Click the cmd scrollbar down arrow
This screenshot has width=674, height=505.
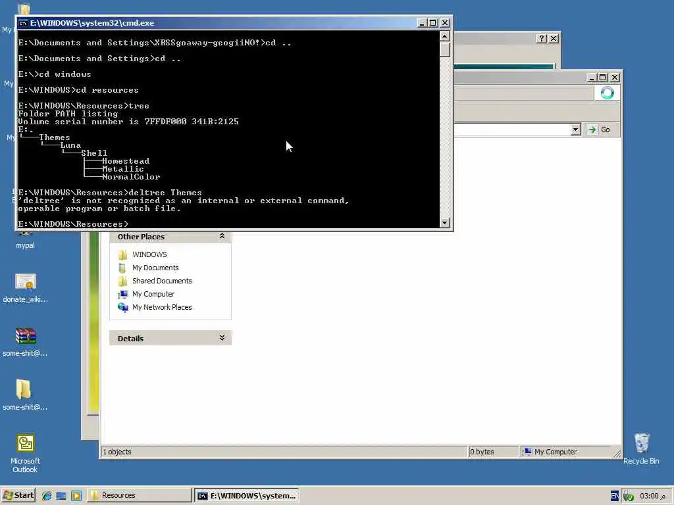[x=445, y=222]
